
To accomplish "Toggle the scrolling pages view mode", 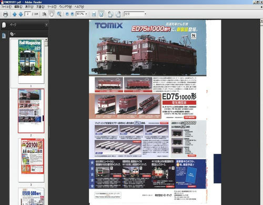I will (94, 14).
